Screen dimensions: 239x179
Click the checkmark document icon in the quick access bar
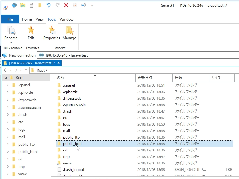[x=75, y=6]
